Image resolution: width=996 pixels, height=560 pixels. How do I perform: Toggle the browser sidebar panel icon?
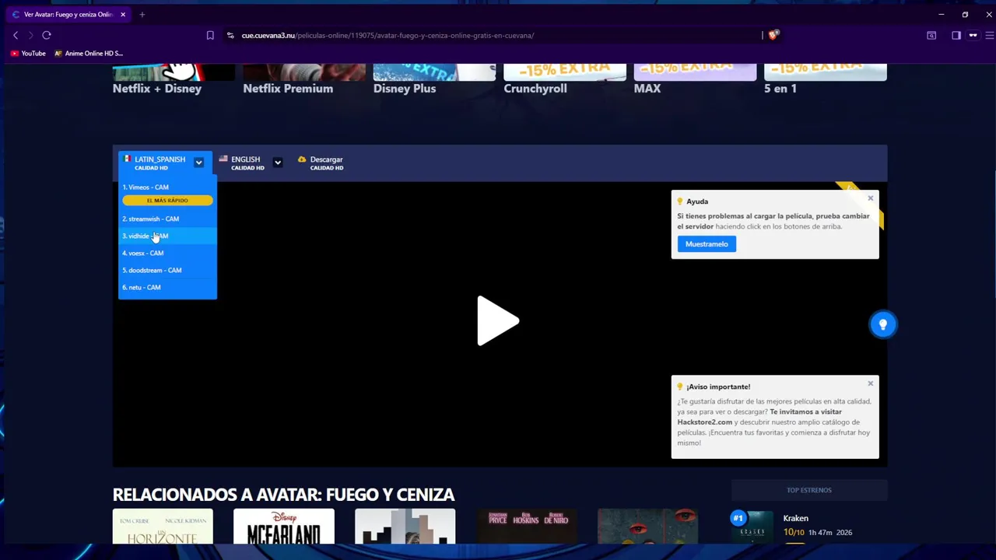[x=956, y=35]
